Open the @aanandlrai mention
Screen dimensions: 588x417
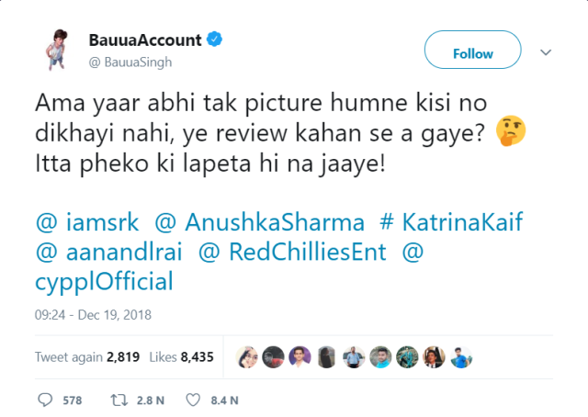108,252
